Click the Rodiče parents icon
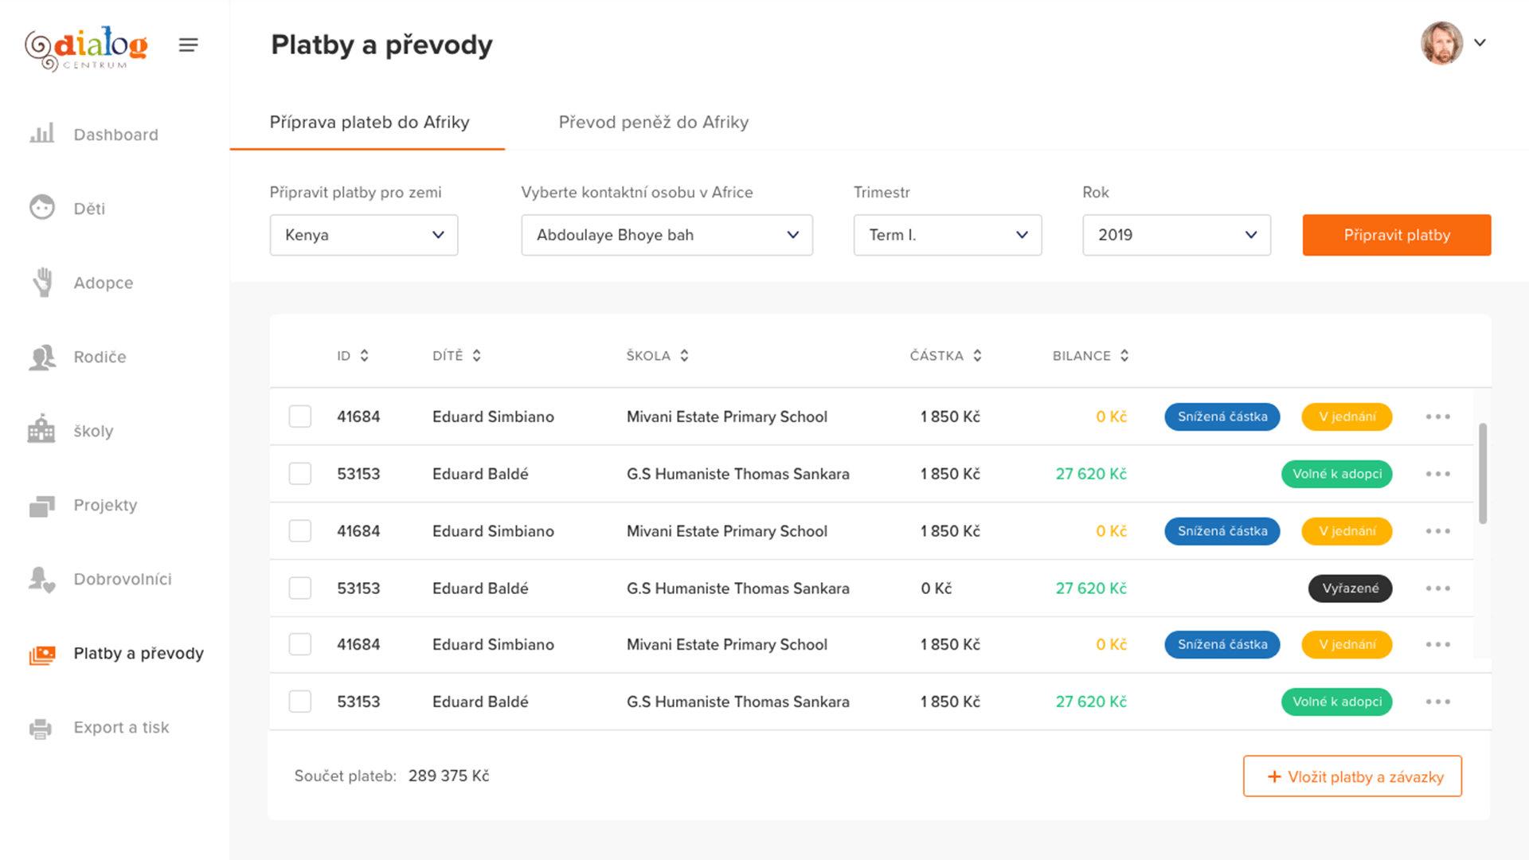 [42, 357]
